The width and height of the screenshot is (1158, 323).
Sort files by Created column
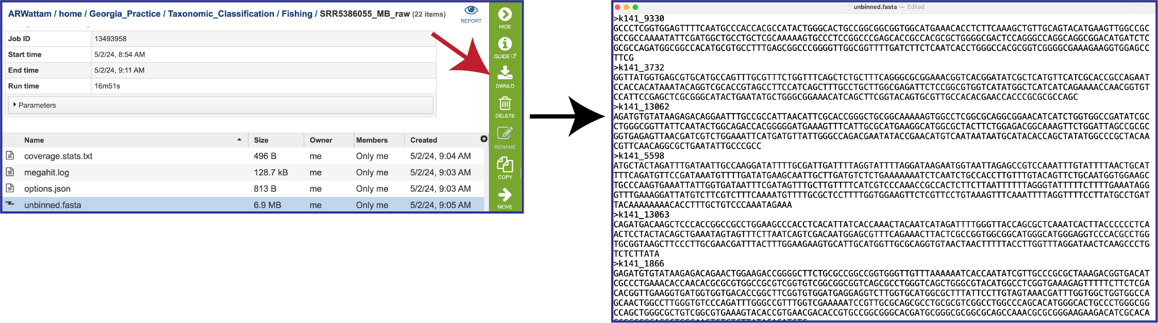pyautogui.click(x=424, y=140)
